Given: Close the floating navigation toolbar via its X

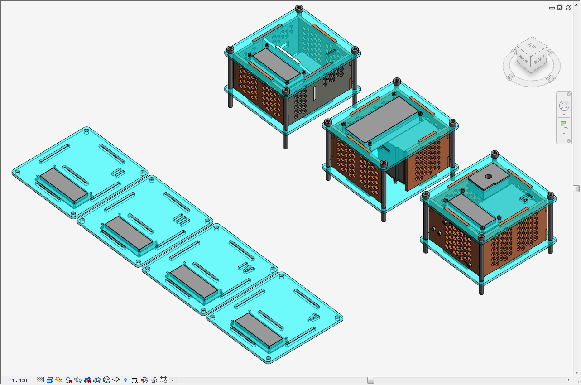Looking at the screenshot, I should [569, 94].
